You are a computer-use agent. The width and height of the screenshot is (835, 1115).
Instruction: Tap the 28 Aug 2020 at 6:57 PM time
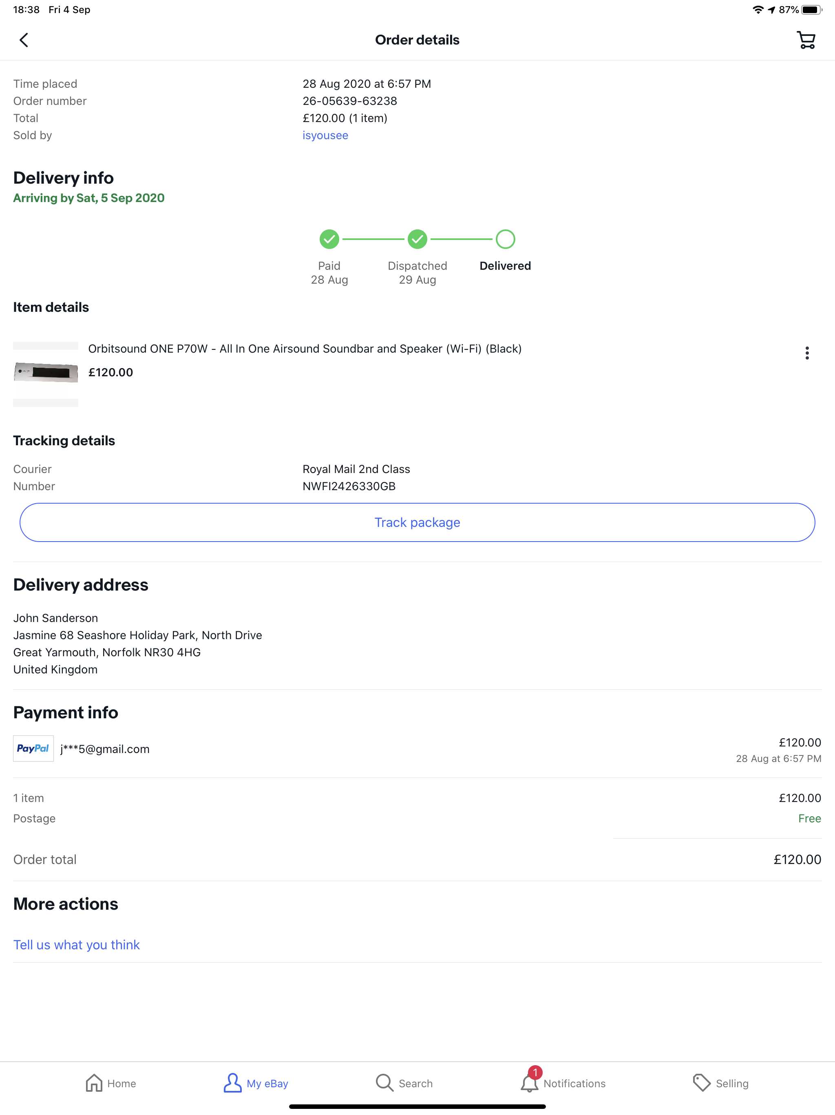367,84
